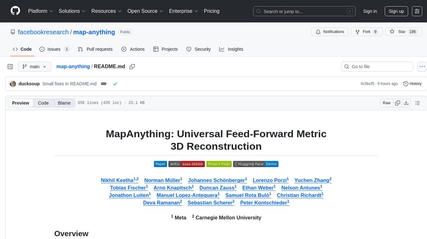Open the command palette icon

tap(417, 11)
